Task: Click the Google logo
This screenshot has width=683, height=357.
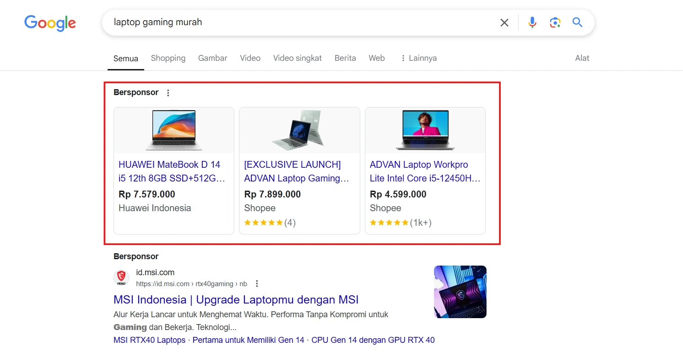Action: click(x=50, y=23)
